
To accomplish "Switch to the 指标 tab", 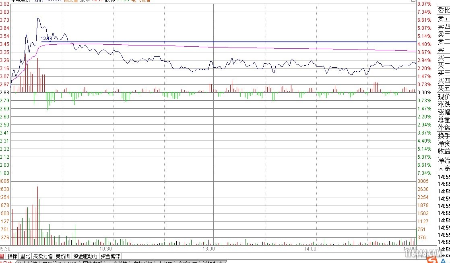I will pos(12,256).
